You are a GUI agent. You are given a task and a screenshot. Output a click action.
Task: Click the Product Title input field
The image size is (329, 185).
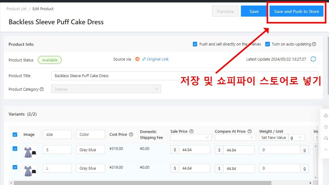coord(185,76)
